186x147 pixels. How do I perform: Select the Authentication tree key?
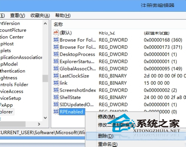point(12,71)
